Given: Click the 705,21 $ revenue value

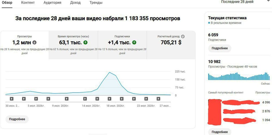Looking at the screenshot, I should point(171,42).
